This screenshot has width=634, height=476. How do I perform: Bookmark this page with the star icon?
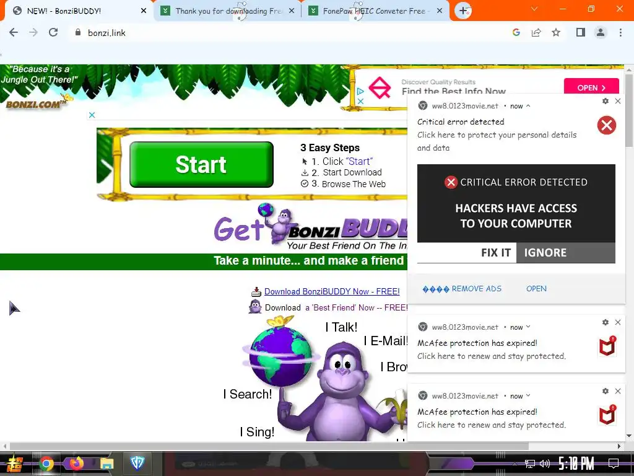pos(556,32)
